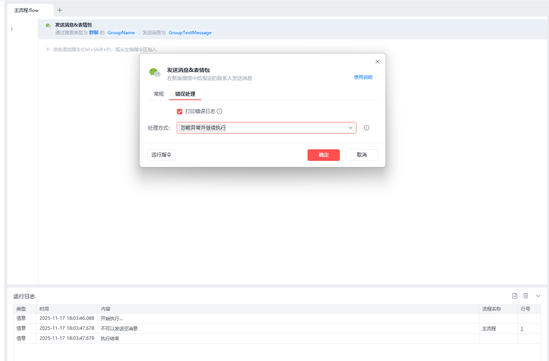The image size is (549, 361).
Task: Click line number 1 link in log
Action: (x=522, y=329)
